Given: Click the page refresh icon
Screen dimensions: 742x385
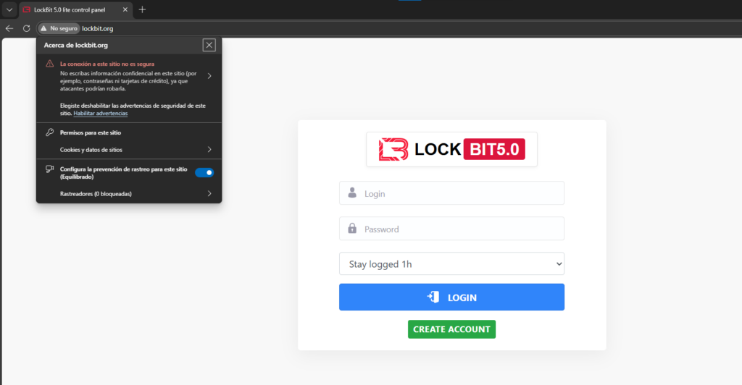Looking at the screenshot, I should click(27, 28).
